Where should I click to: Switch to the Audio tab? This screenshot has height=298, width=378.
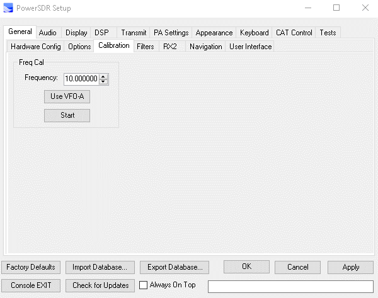tap(48, 33)
